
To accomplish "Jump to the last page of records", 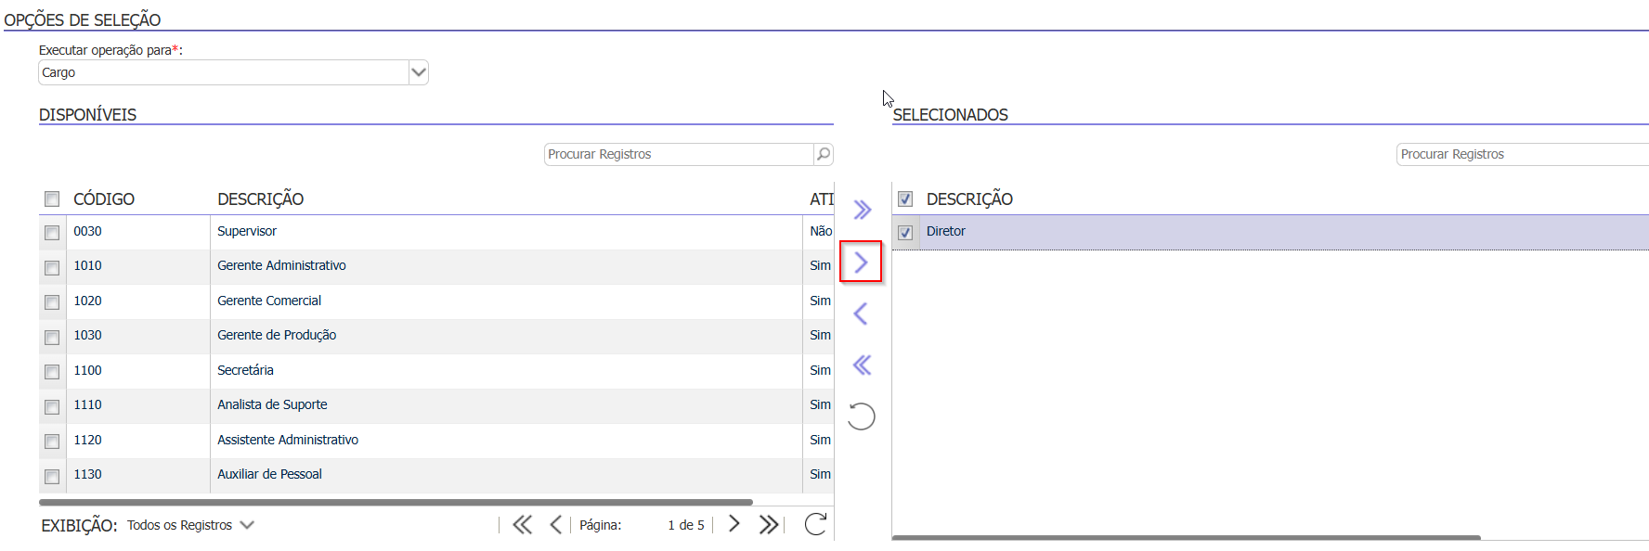I will (x=769, y=524).
